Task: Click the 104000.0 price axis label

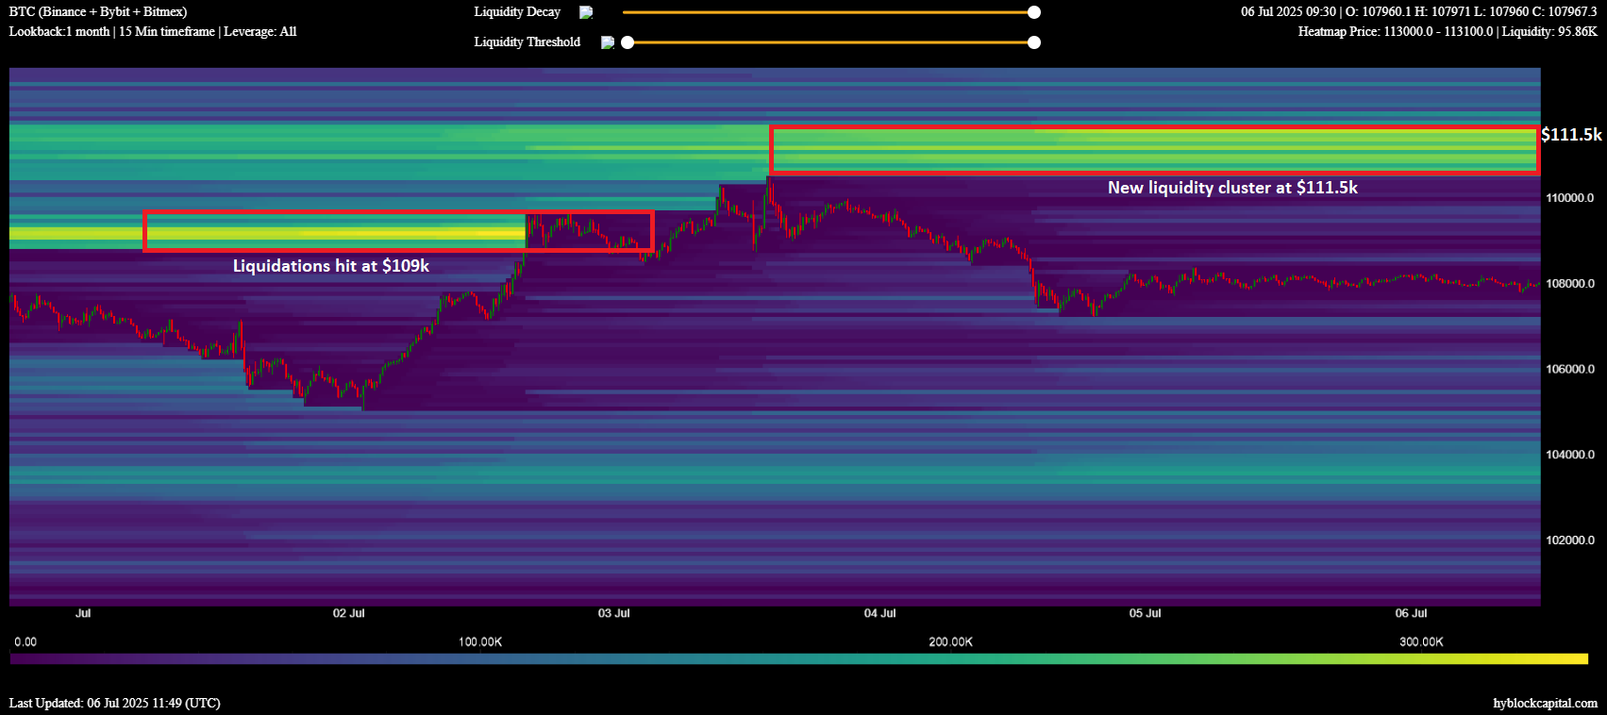Action: pos(1570,455)
